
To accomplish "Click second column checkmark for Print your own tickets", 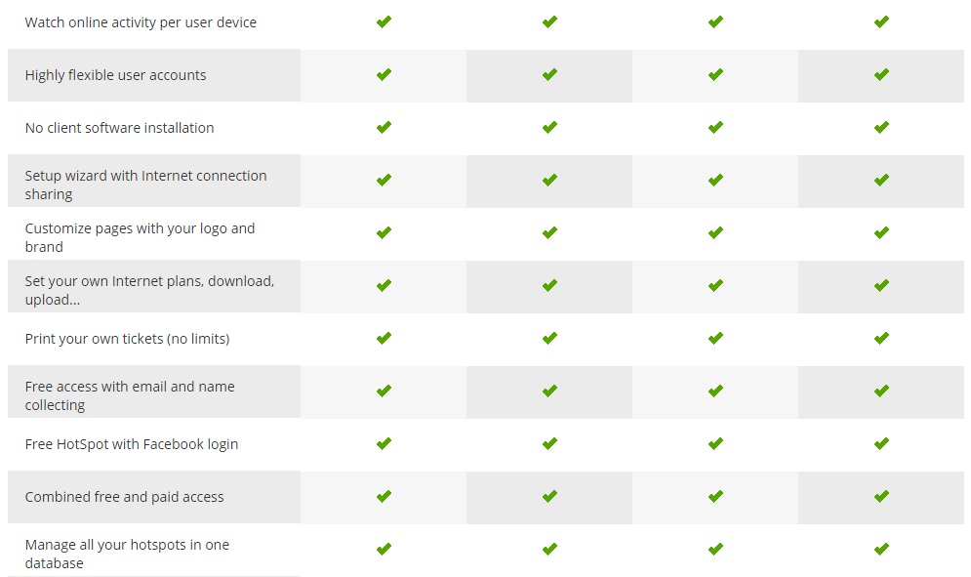I will 549,338.
